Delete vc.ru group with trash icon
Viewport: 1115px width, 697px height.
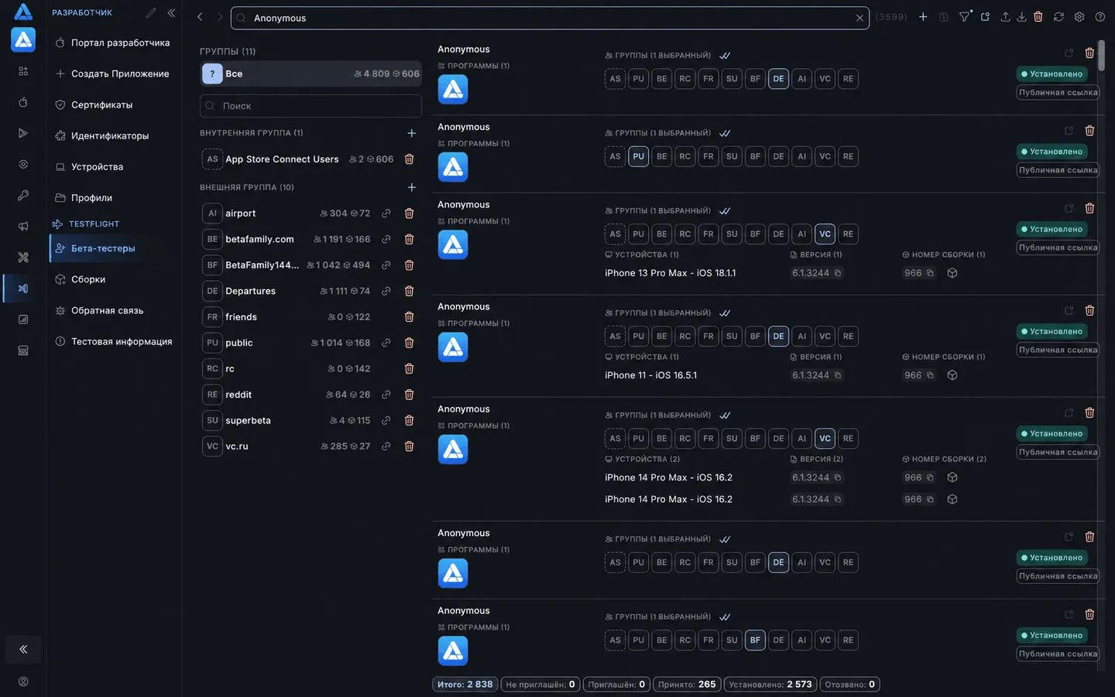(x=409, y=446)
